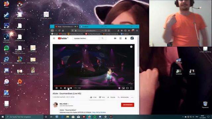Open YouTube create video camera icon
212x119 pixels.
point(115,38)
